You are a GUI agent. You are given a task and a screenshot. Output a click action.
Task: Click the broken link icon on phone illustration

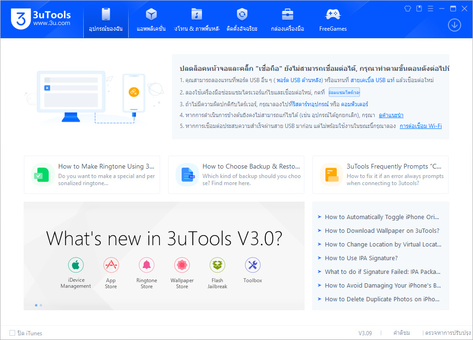(134, 92)
